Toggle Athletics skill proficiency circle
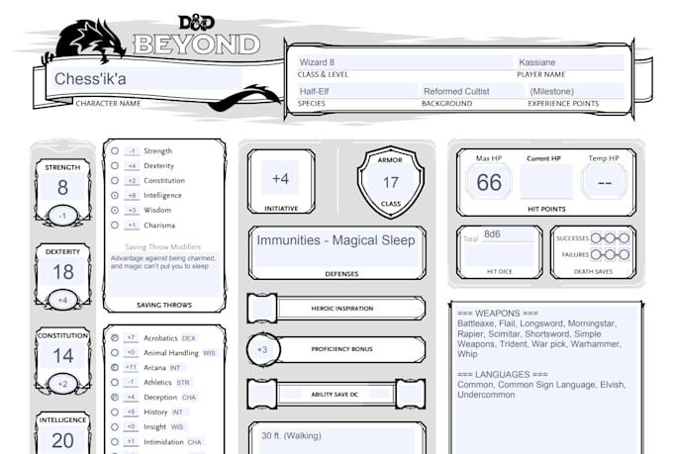This screenshot has width=673, height=454. [x=115, y=383]
